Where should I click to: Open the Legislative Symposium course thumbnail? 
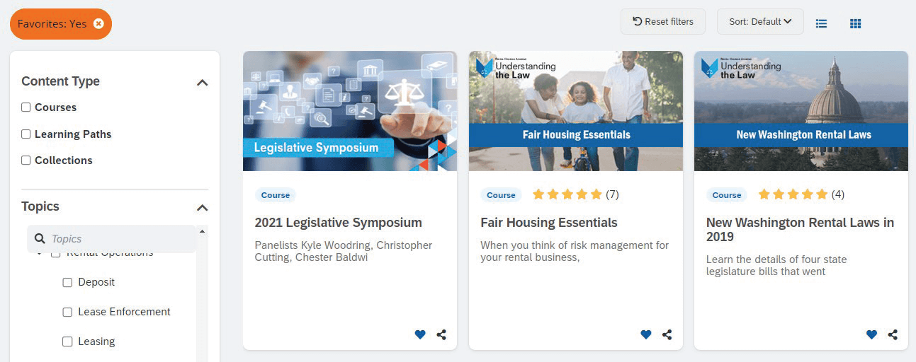[350, 111]
